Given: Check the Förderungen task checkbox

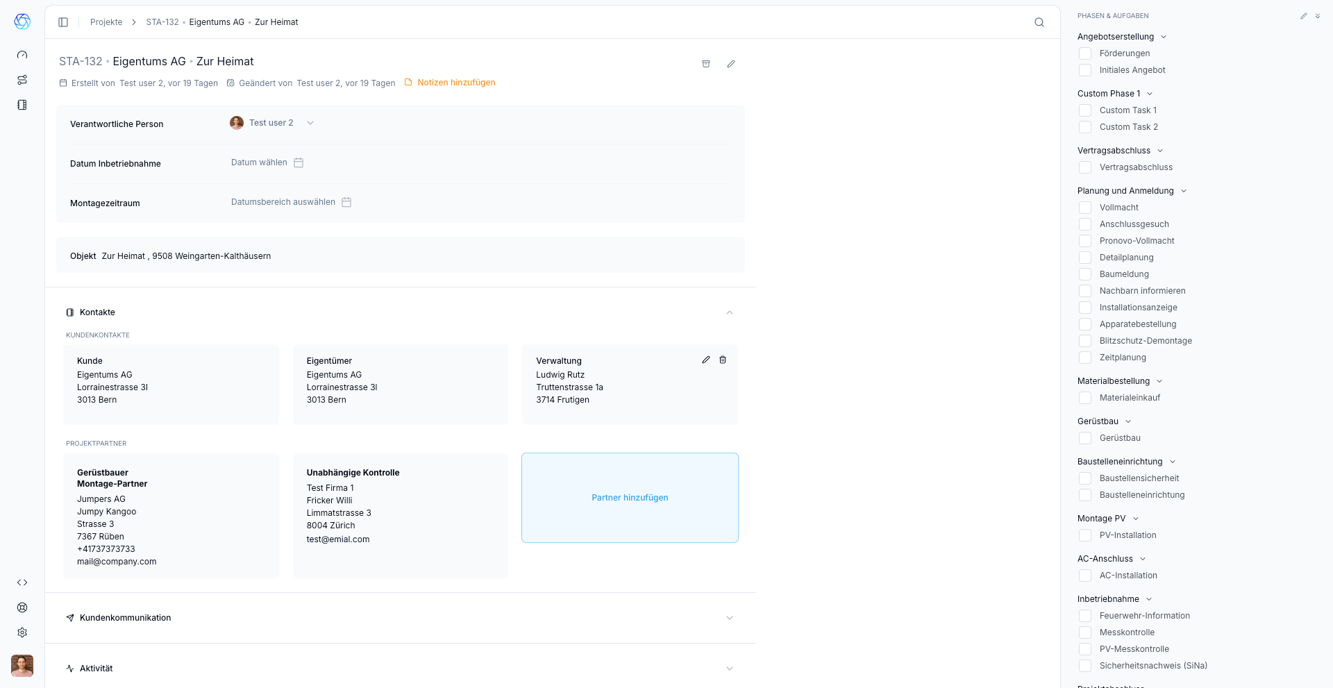Looking at the screenshot, I should [1085, 53].
